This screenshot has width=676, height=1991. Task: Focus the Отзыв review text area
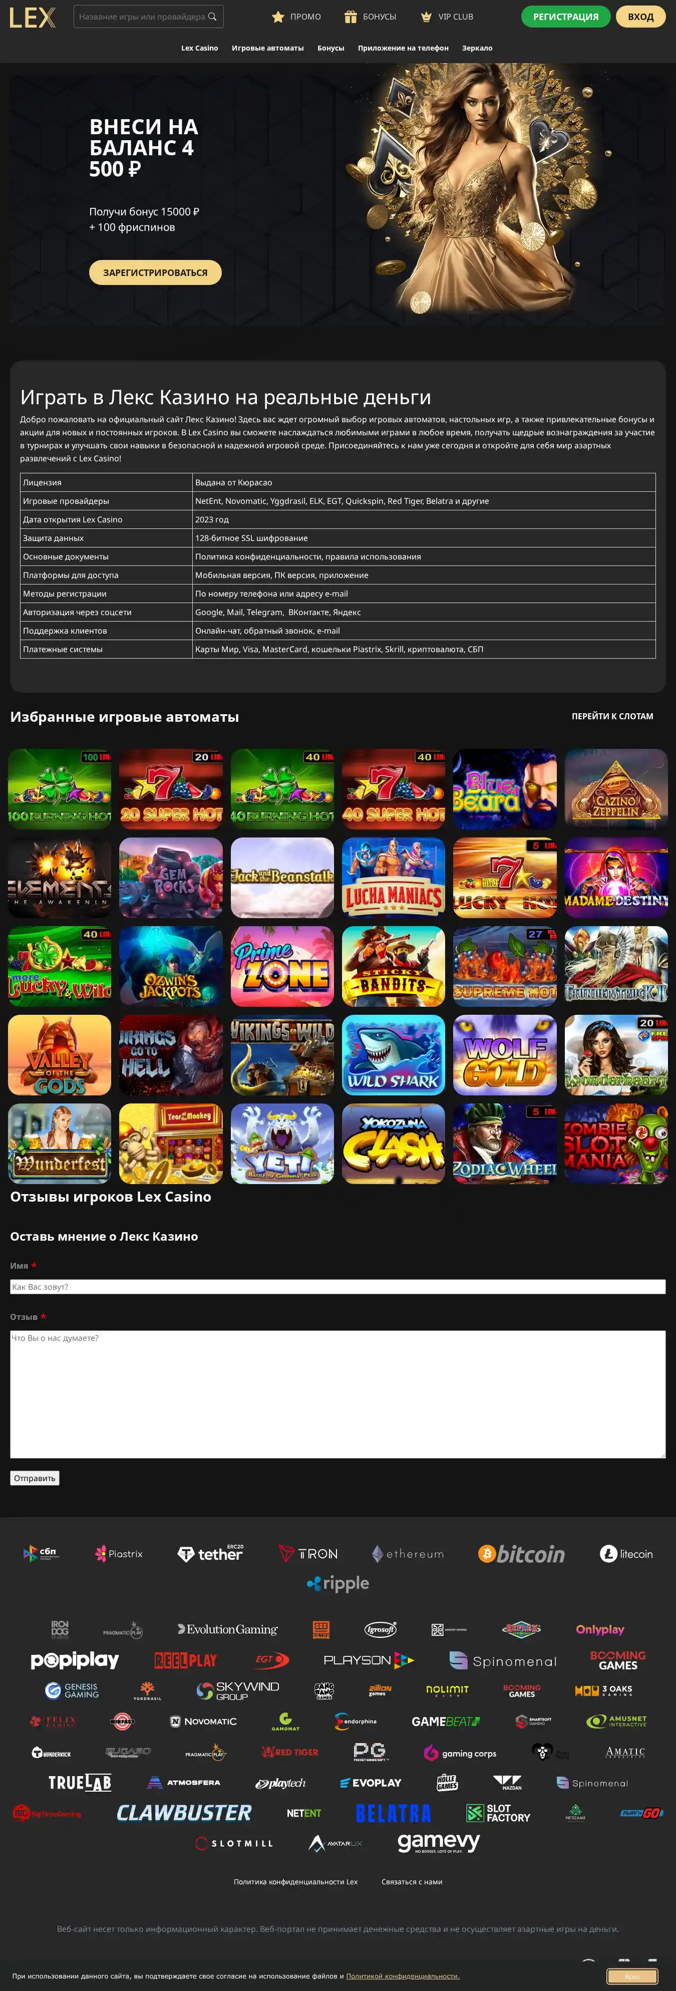tap(337, 1394)
